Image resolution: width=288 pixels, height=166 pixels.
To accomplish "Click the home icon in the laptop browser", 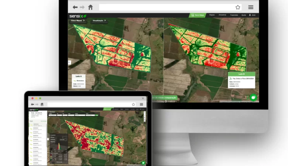I will click(42, 104).
